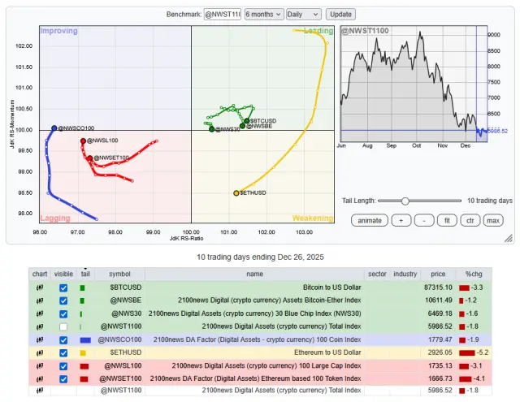
Task: Focus the Benchmark symbol input field
Action: pos(222,15)
